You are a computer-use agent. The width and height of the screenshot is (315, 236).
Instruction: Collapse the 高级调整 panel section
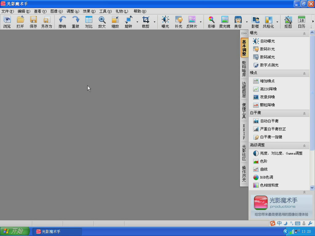(304, 145)
